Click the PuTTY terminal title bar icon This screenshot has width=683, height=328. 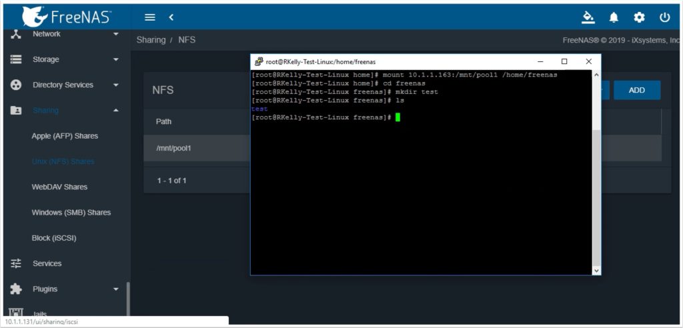point(258,61)
